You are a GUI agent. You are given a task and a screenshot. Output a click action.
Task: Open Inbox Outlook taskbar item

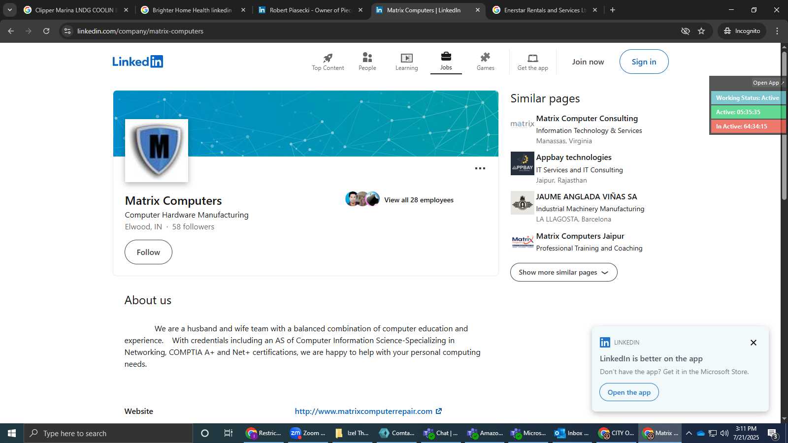click(x=572, y=433)
